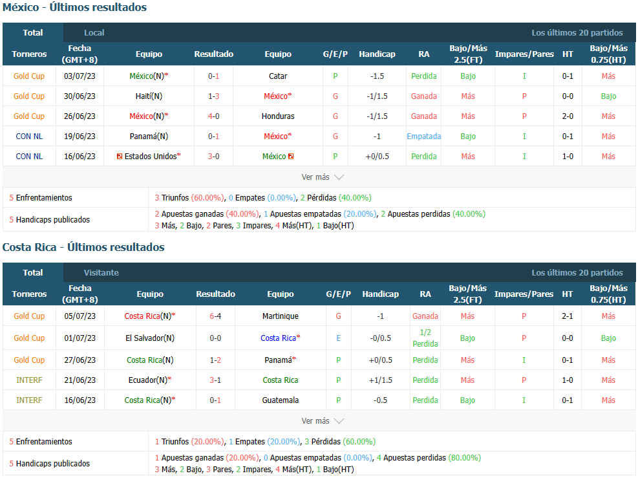Click blue Costa Rica in El Salvador row
638x478 pixels.
279,338
